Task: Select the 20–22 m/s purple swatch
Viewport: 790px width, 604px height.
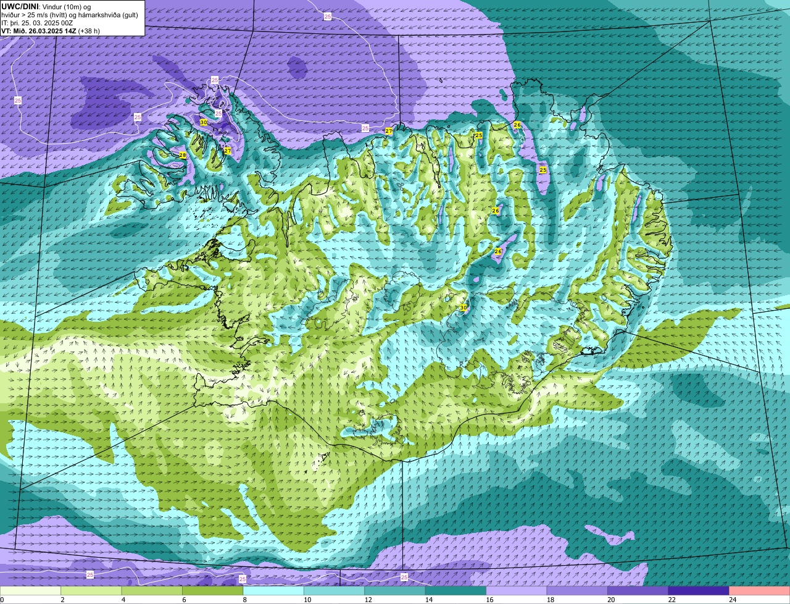Action: pos(638,591)
